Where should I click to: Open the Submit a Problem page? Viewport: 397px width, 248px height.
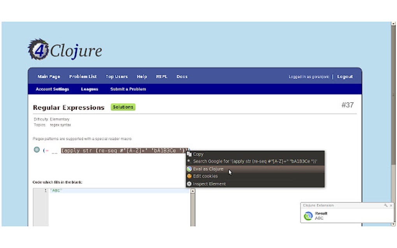click(128, 89)
